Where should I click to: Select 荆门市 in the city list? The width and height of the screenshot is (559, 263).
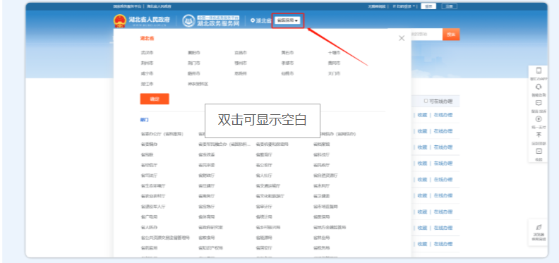click(194, 63)
